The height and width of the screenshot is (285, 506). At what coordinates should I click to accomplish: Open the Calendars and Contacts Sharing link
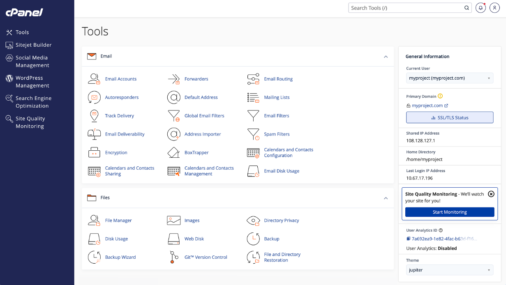pyautogui.click(x=129, y=171)
